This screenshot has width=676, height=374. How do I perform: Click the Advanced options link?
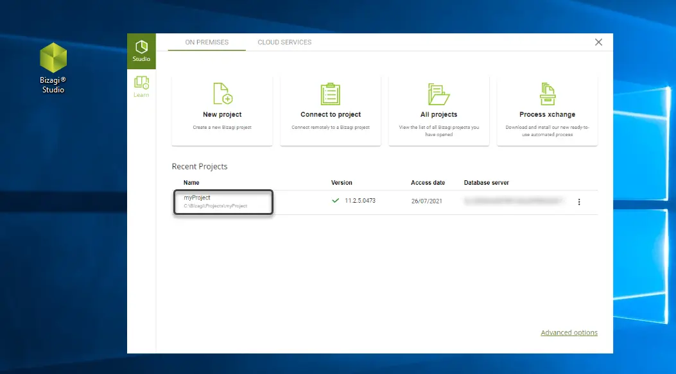click(x=569, y=333)
